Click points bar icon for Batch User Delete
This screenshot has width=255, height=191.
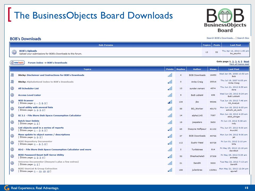tap(170, 122)
